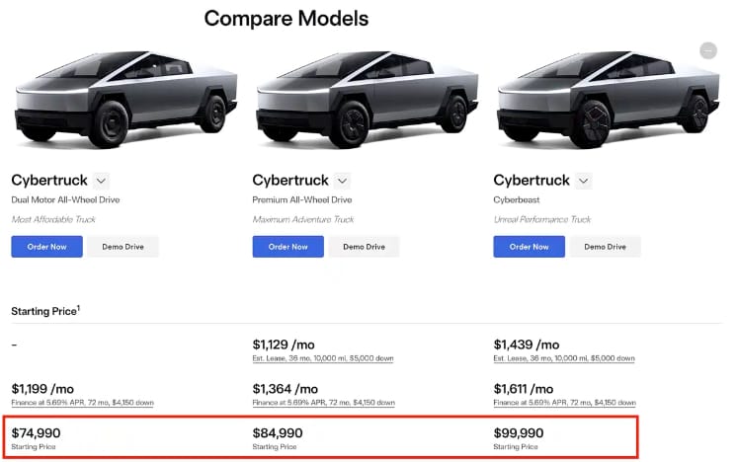Viewport: 737px width, 462px height.
Task: Click the $99,990 starting price
Action: (x=519, y=433)
